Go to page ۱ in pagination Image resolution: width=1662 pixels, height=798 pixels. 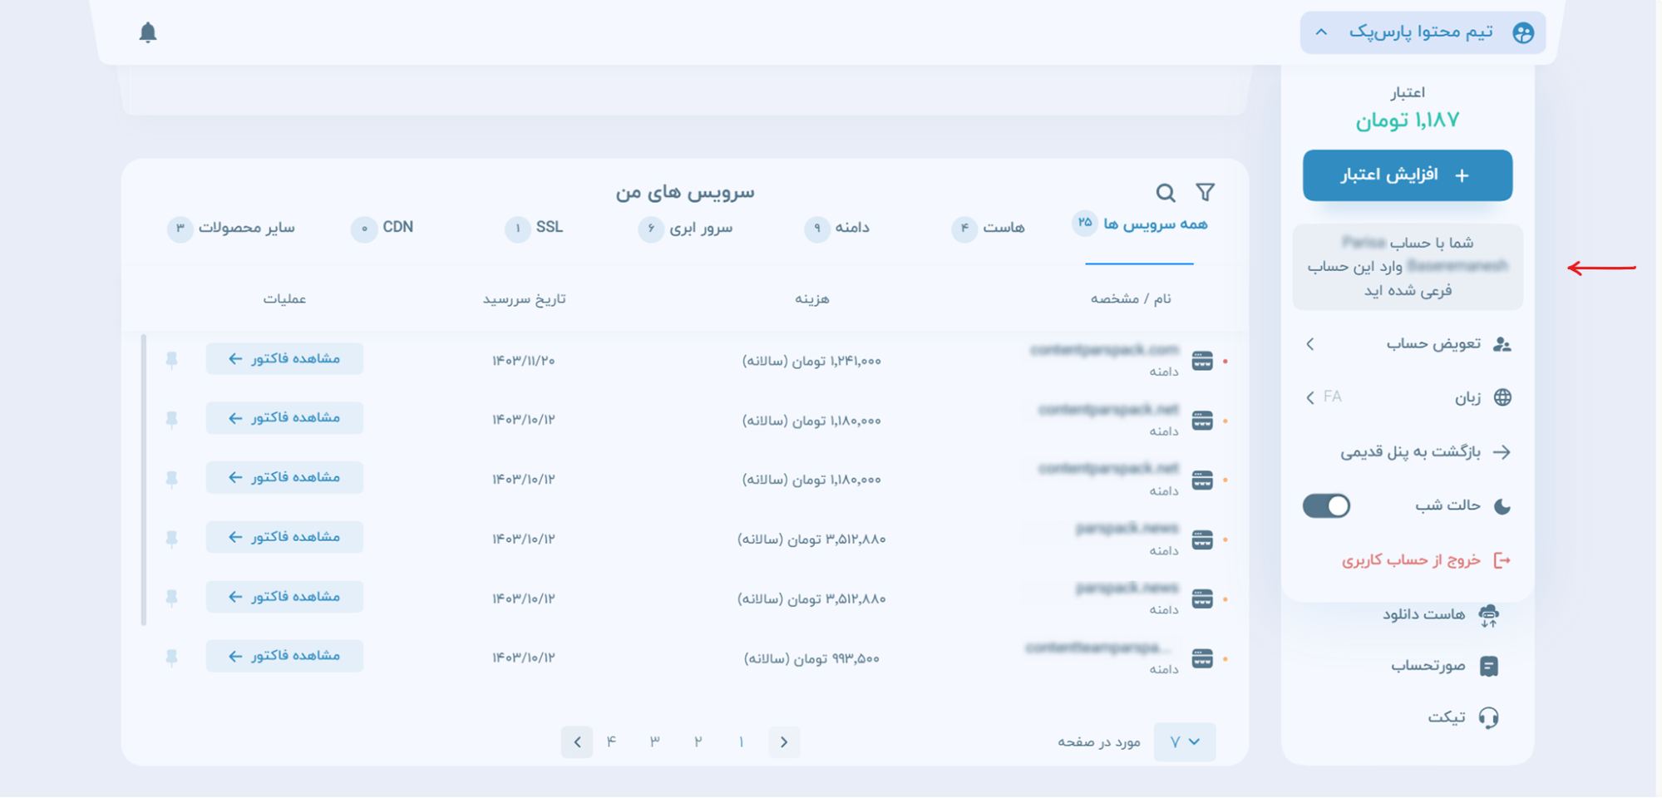741,741
